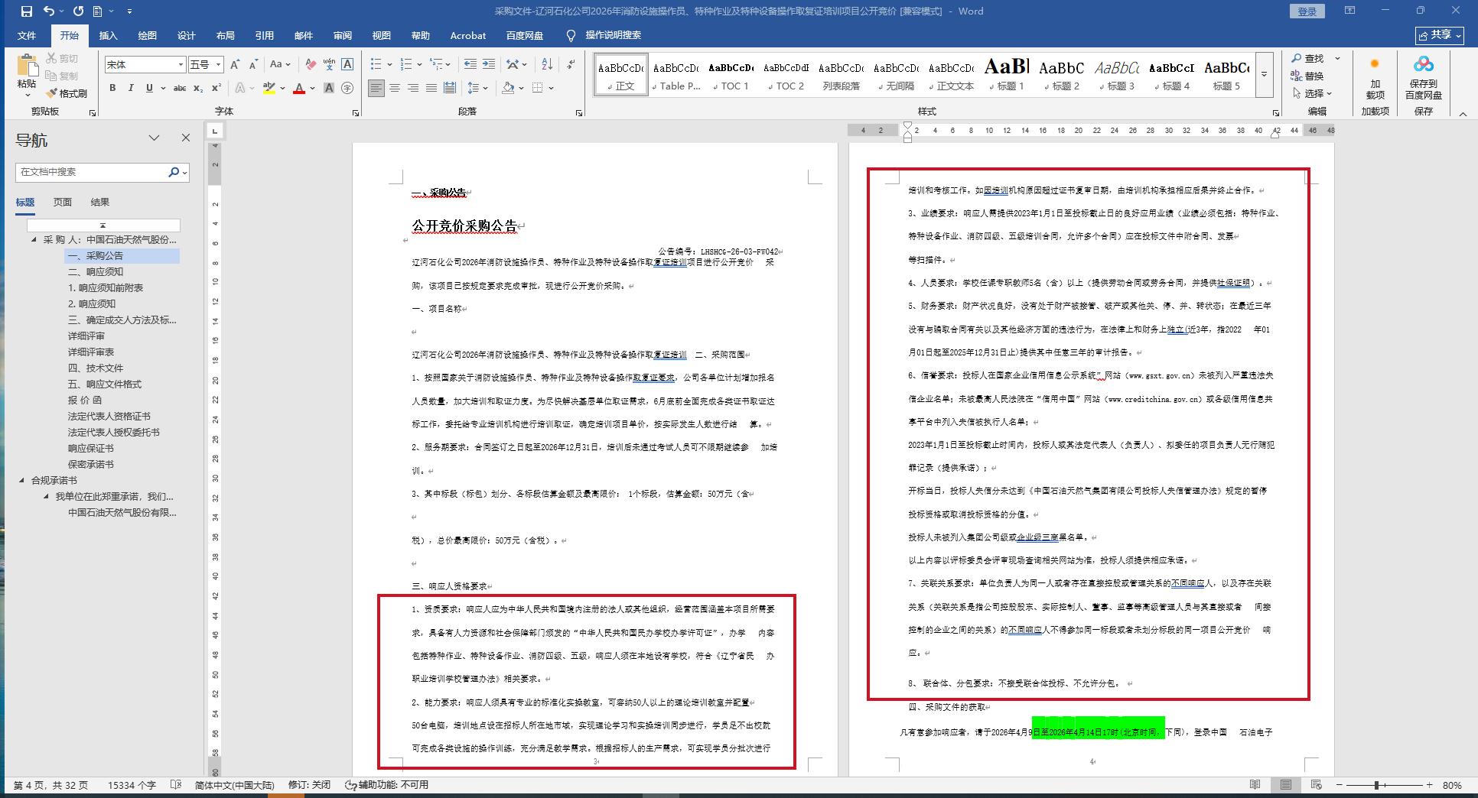Screen dimensions: 1478x798
Task: Collapse the 合规承诺书 tree node in navigation
Action: pyautogui.click(x=21, y=481)
